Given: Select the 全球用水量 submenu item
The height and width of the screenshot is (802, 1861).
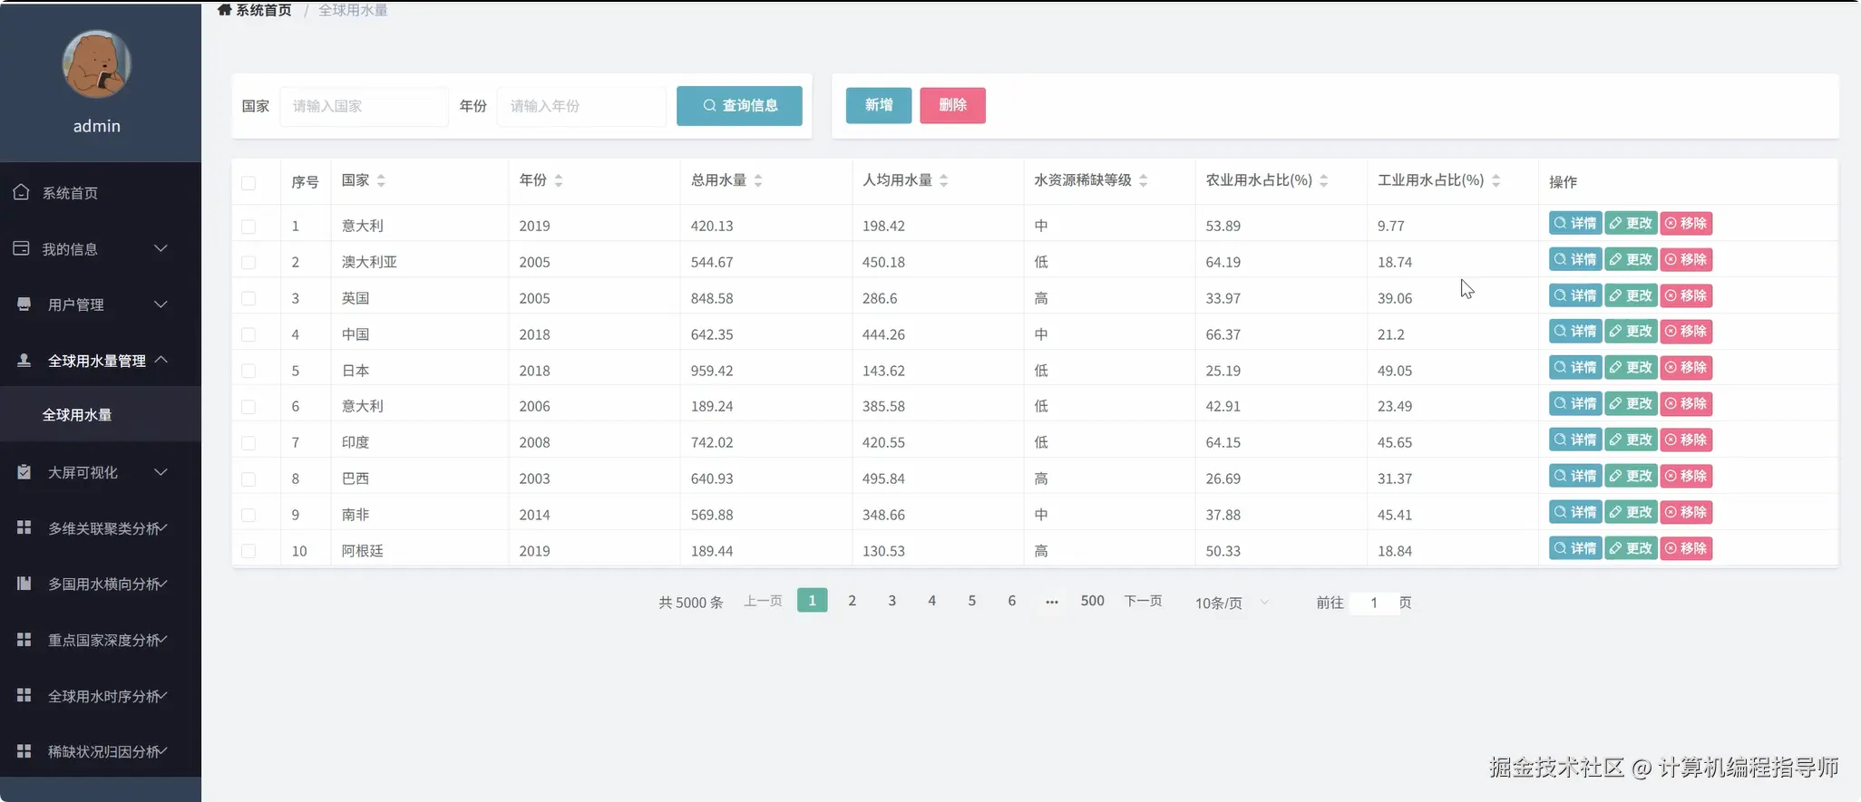Looking at the screenshot, I should [x=101, y=415].
